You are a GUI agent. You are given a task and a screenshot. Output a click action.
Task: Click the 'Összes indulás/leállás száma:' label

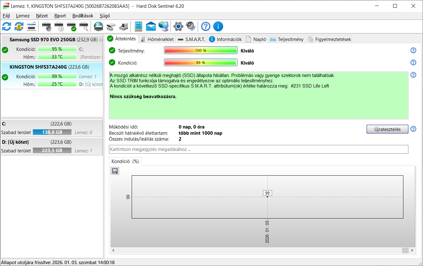click(x=139, y=139)
